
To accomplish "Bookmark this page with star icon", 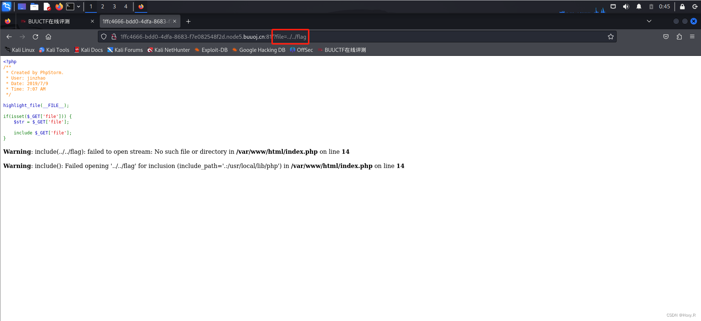I will pos(610,37).
